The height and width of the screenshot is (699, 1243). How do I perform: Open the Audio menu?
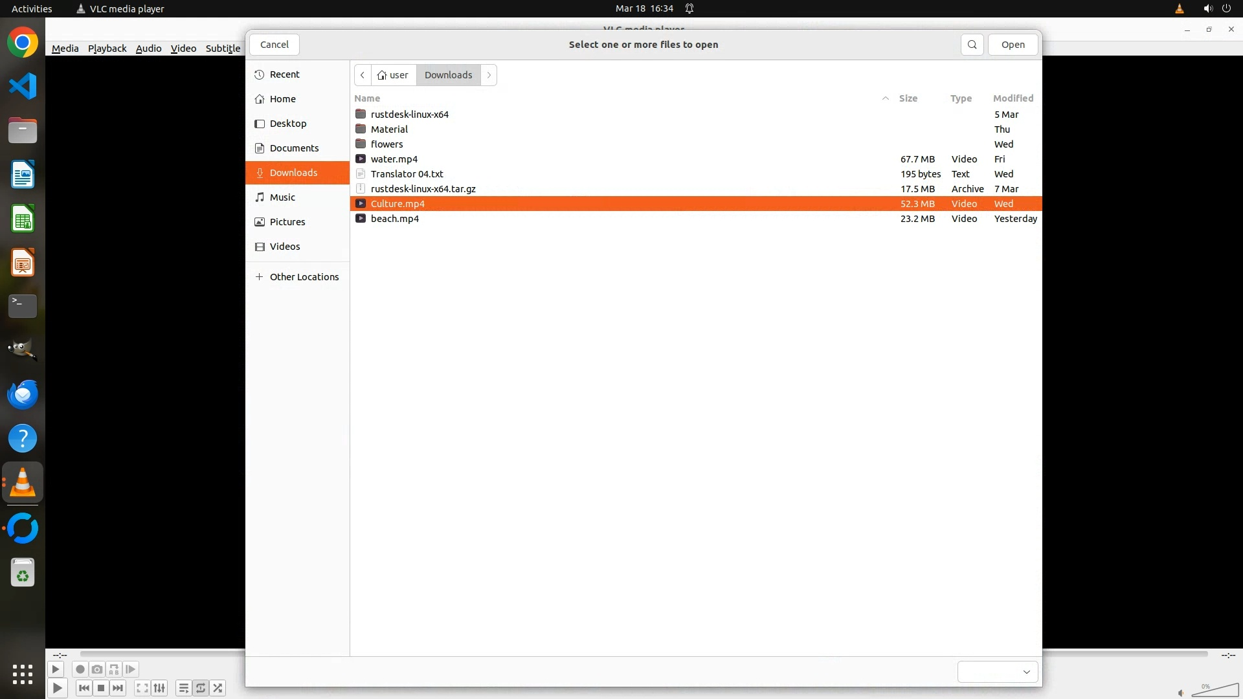tap(148, 49)
